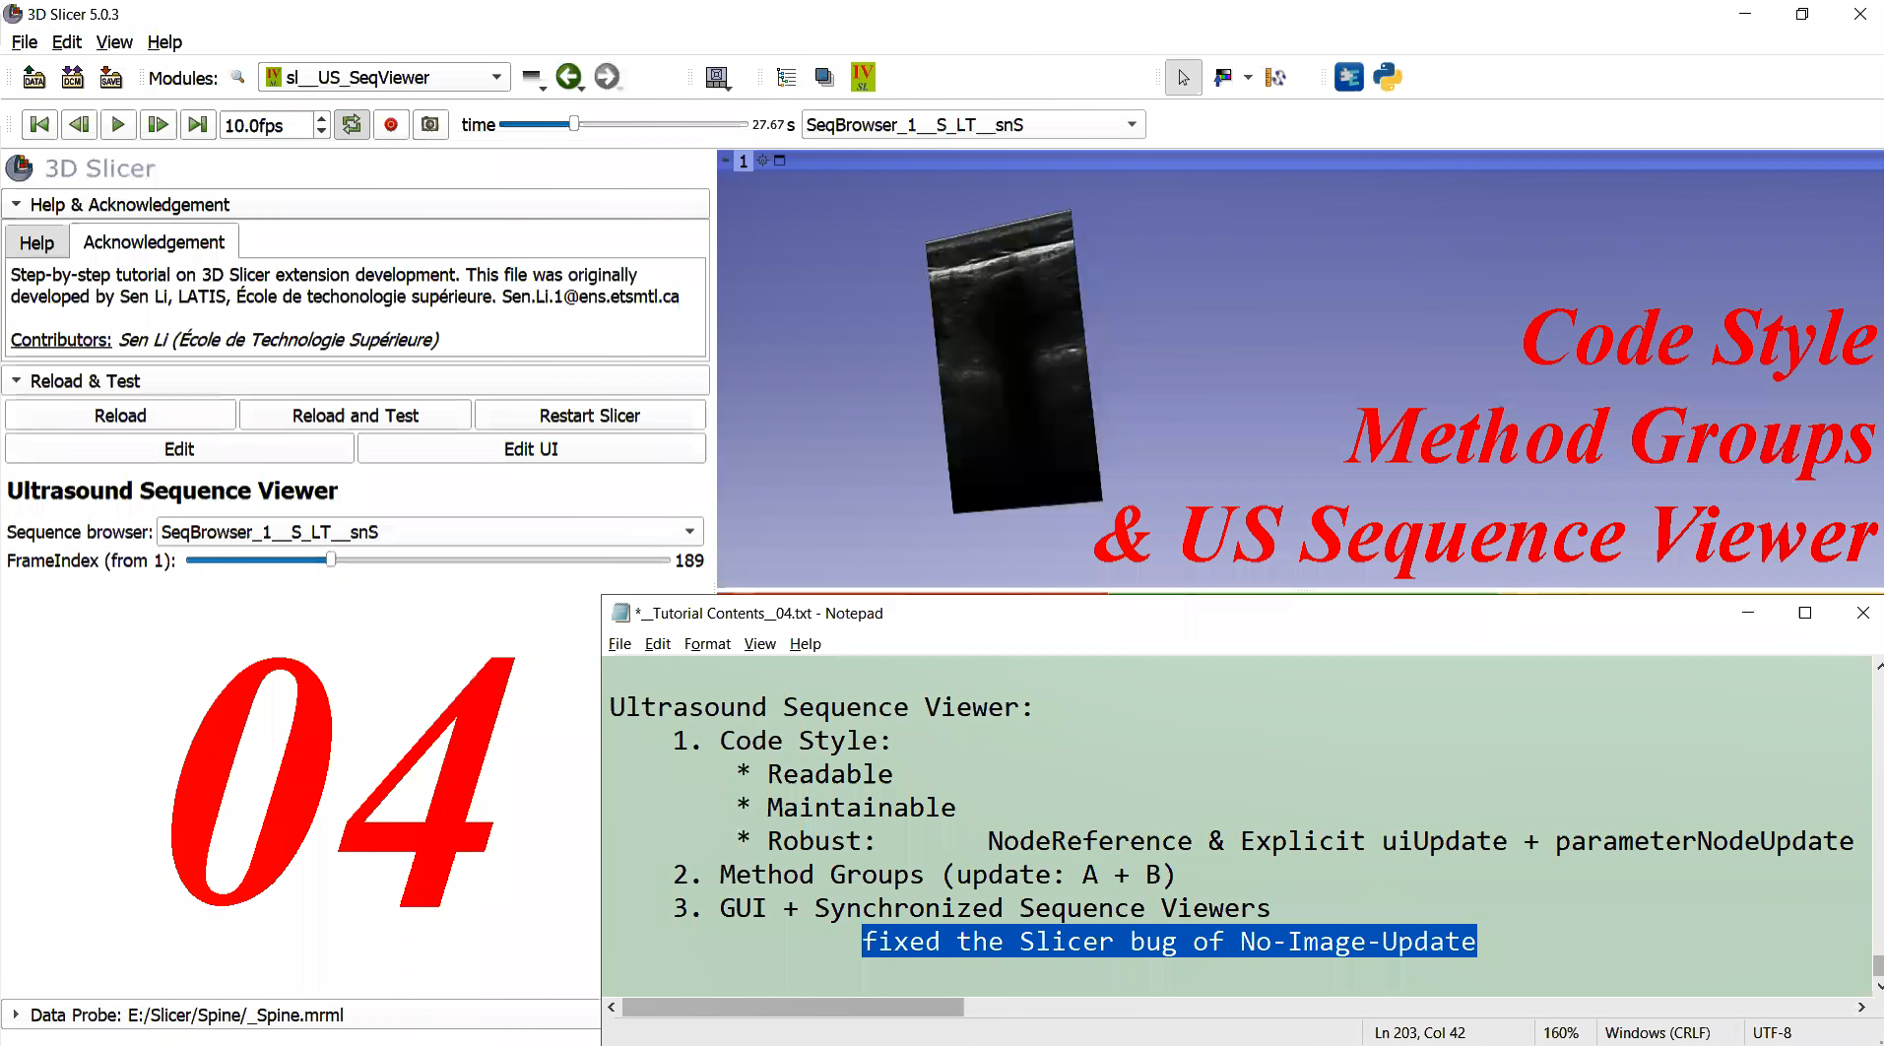Open the Slicer Edit menu
This screenshot has width=1885, height=1048.
click(x=67, y=41)
